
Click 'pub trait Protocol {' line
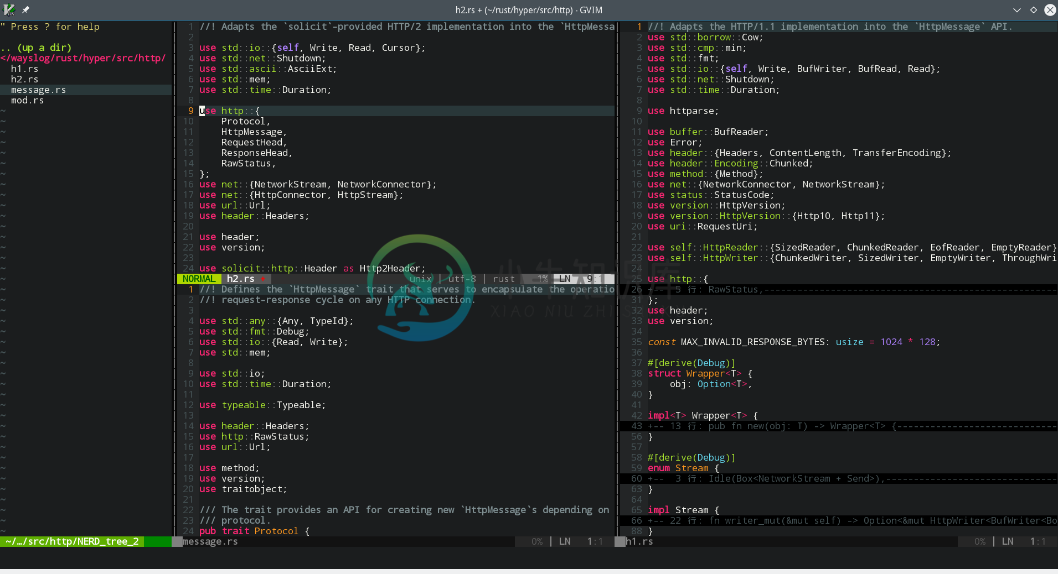pos(254,531)
